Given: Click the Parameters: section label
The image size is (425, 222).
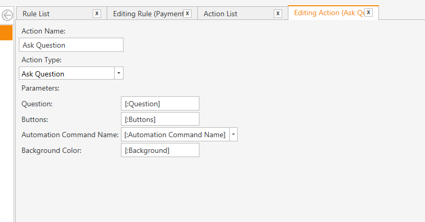Looking at the screenshot, I should [x=40, y=88].
